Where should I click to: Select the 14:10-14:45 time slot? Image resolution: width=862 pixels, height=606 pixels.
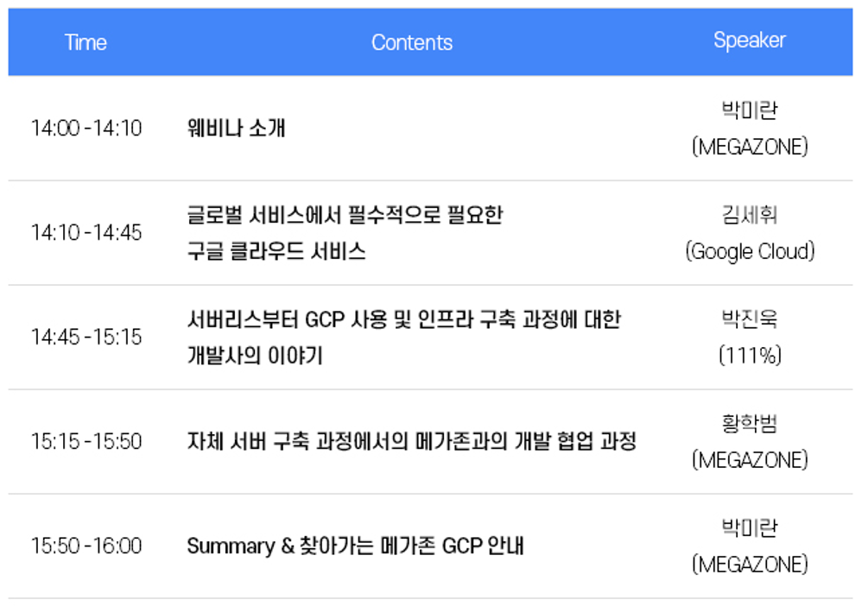[x=86, y=233]
